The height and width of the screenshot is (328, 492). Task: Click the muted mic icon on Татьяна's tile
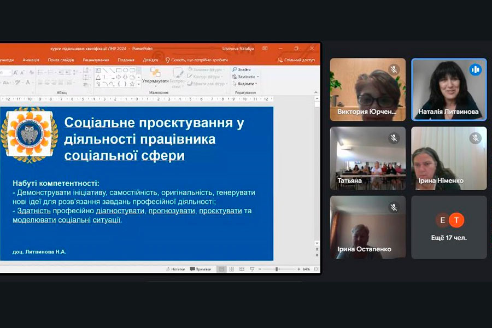[x=394, y=138]
